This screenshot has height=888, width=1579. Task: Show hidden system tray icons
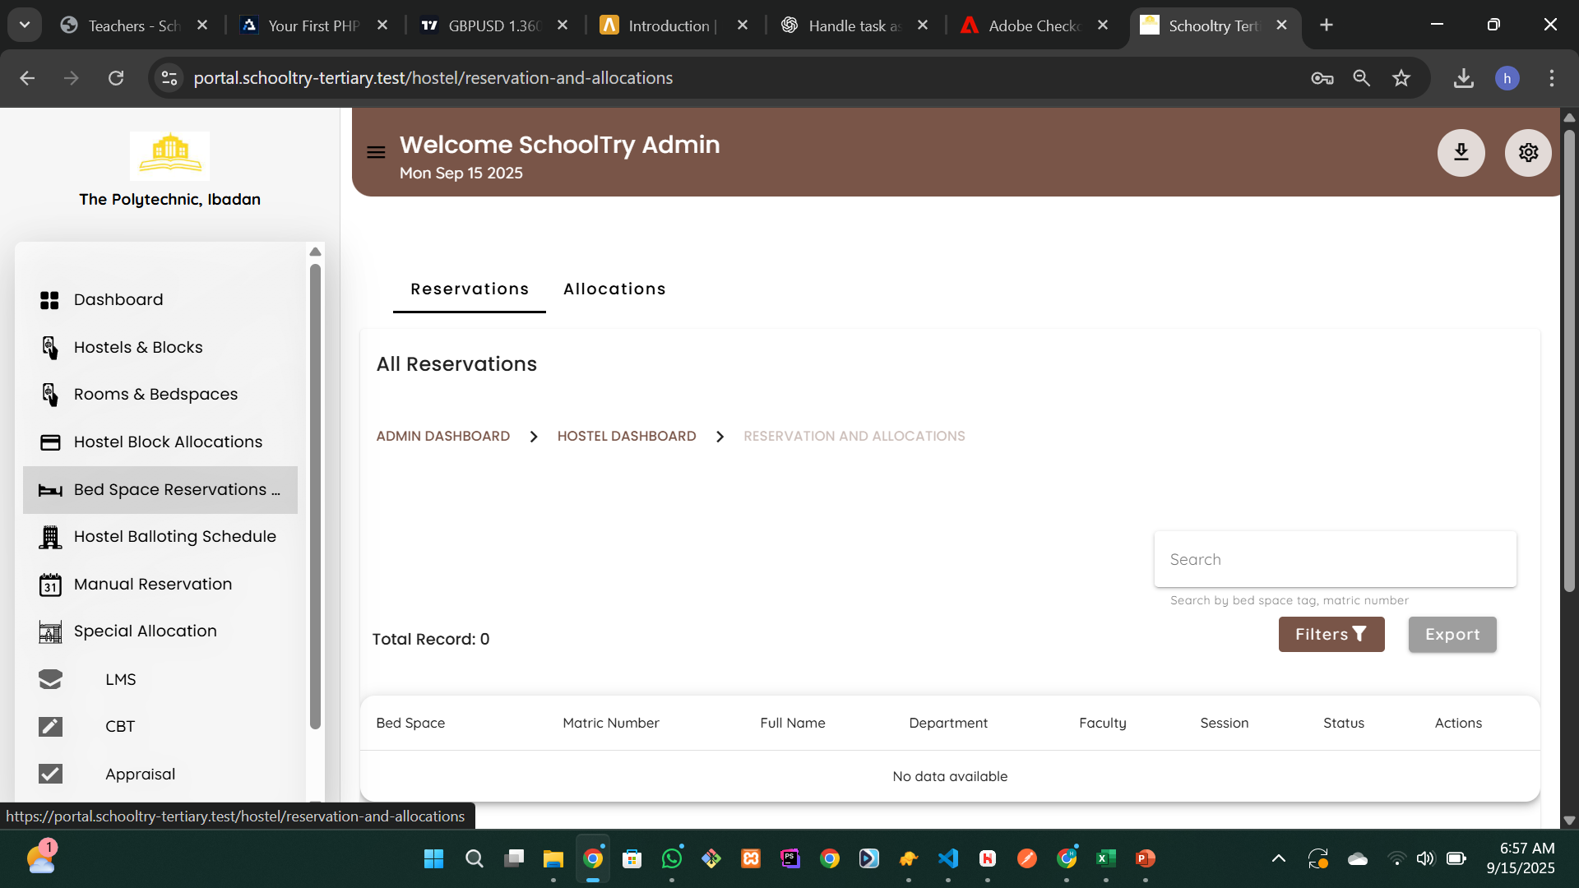click(1279, 859)
